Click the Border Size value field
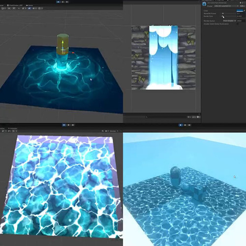The image size is (246, 246). [241, 16]
